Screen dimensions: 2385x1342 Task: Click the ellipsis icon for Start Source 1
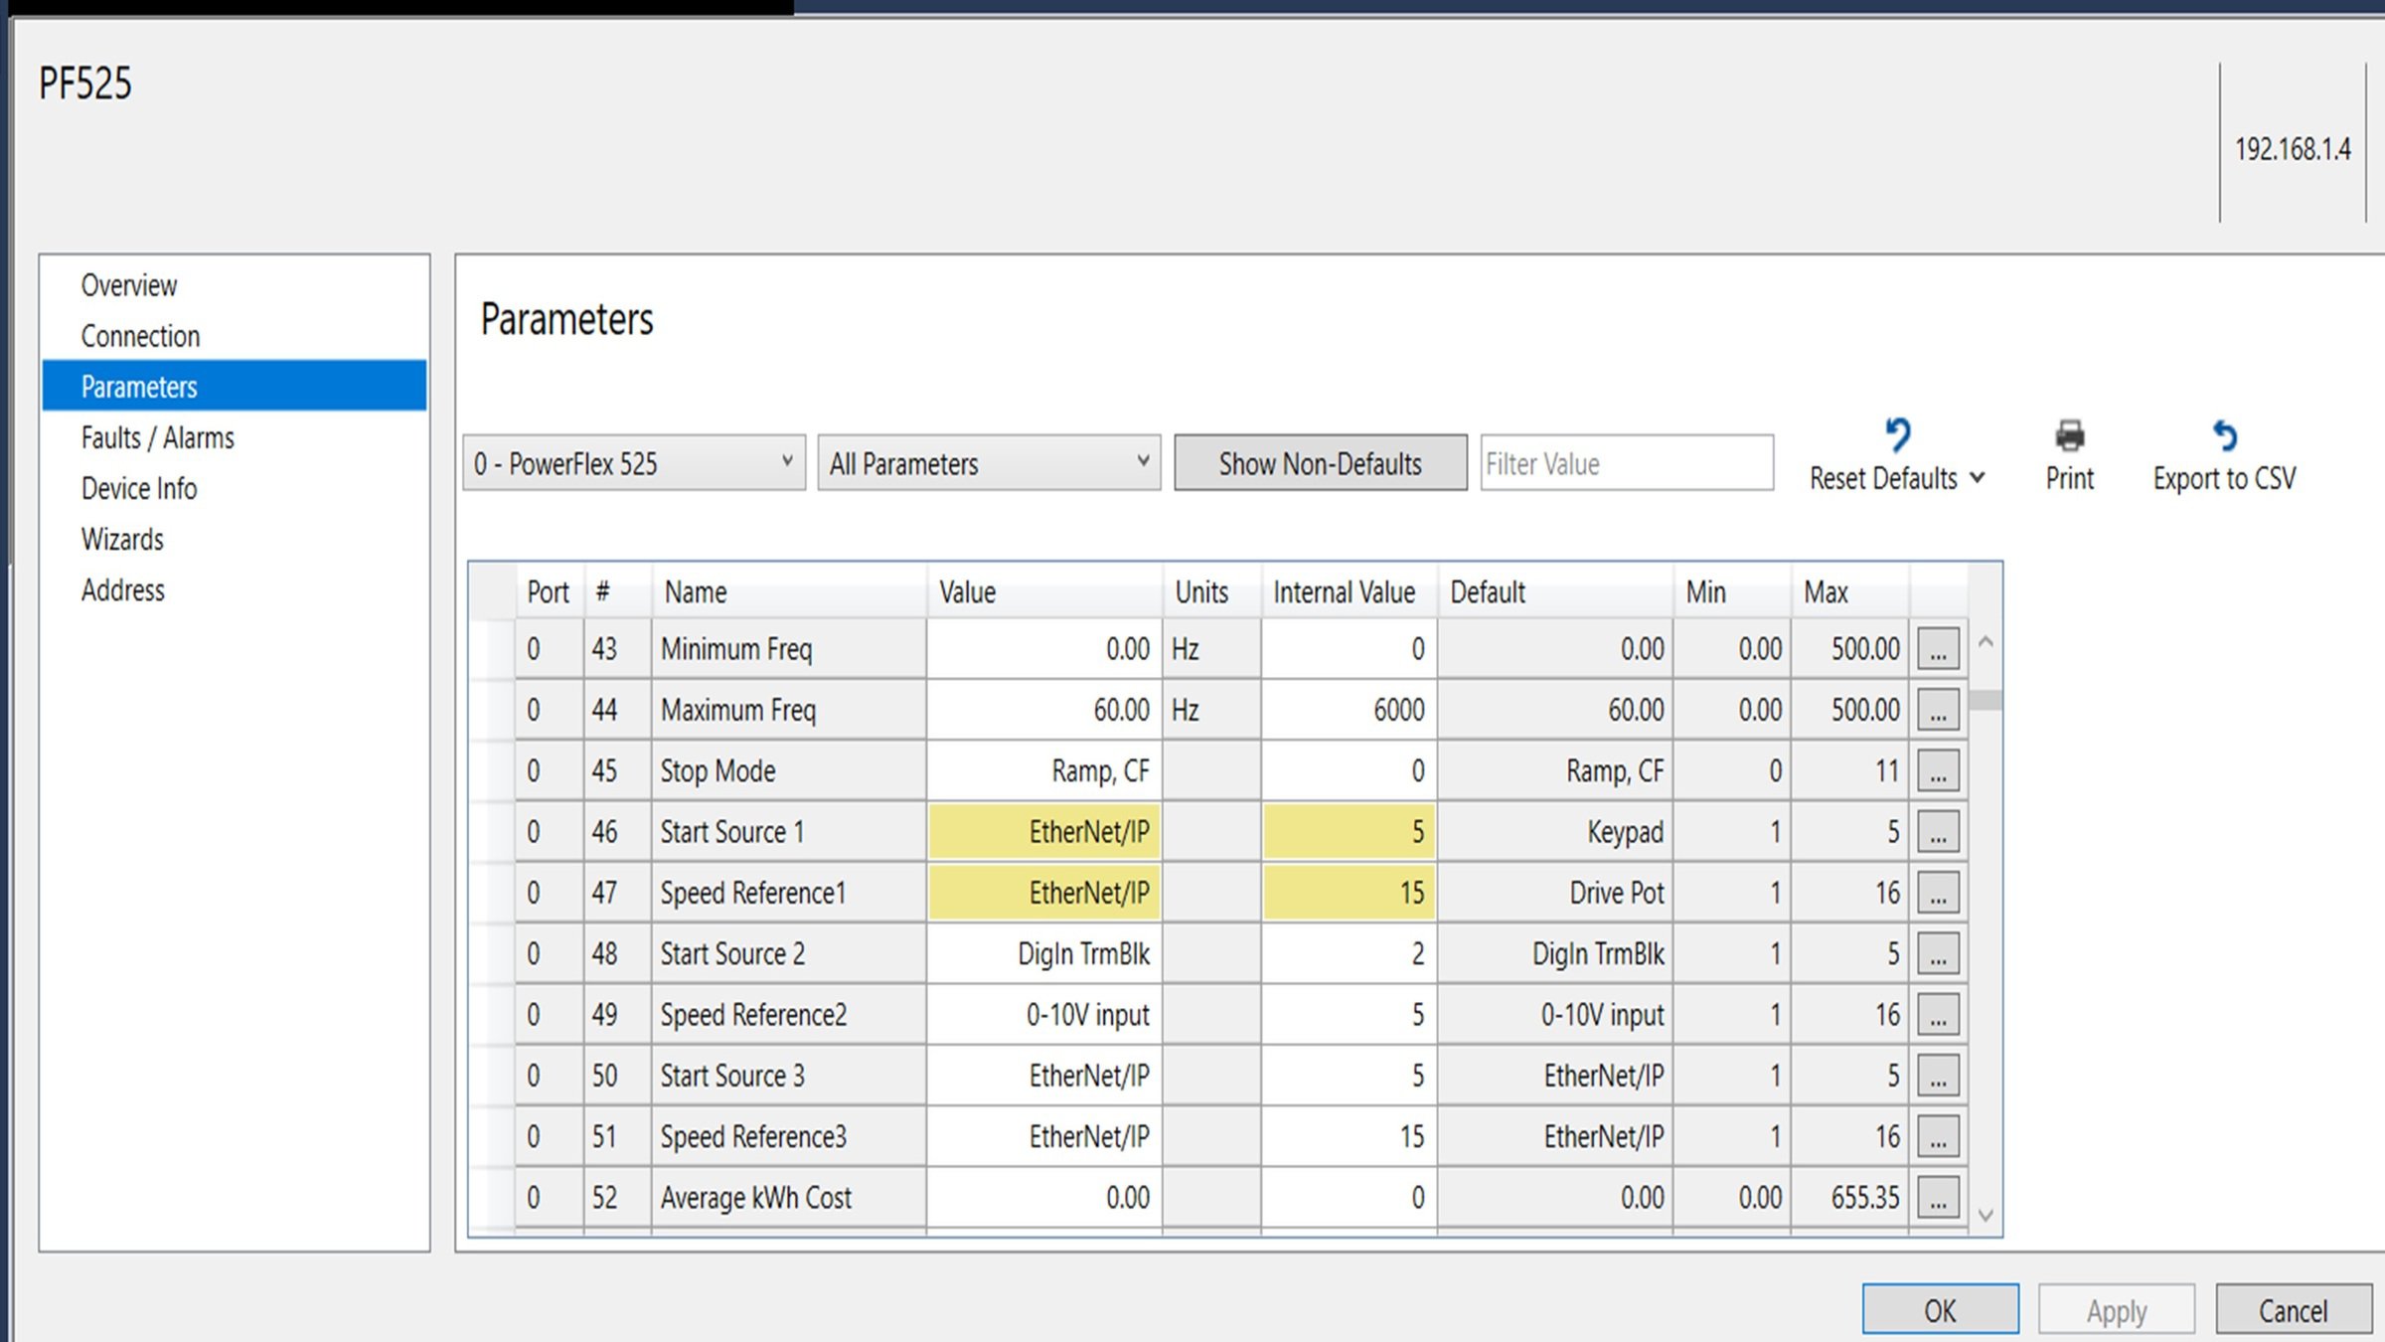point(1938,831)
